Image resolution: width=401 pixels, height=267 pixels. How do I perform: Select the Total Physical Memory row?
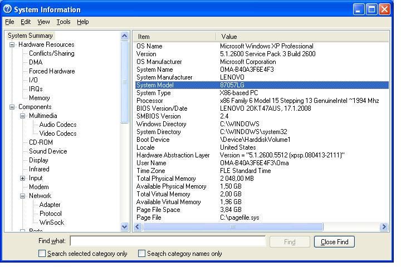tap(262, 179)
